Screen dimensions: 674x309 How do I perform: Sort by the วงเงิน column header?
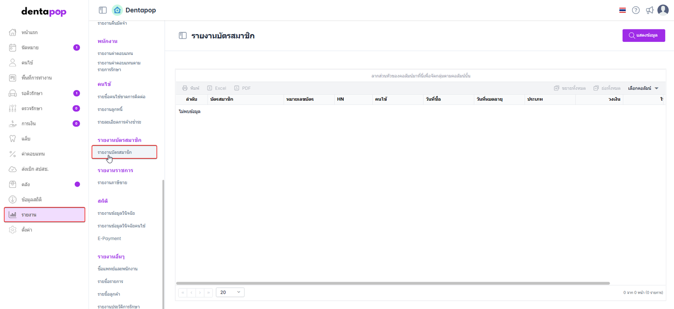tap(599, 99)
